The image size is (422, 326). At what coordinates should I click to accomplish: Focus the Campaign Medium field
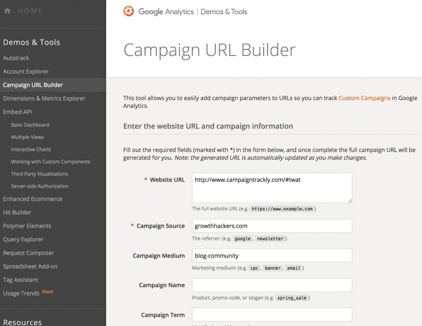pyautogui.click(x=272, y=255)
